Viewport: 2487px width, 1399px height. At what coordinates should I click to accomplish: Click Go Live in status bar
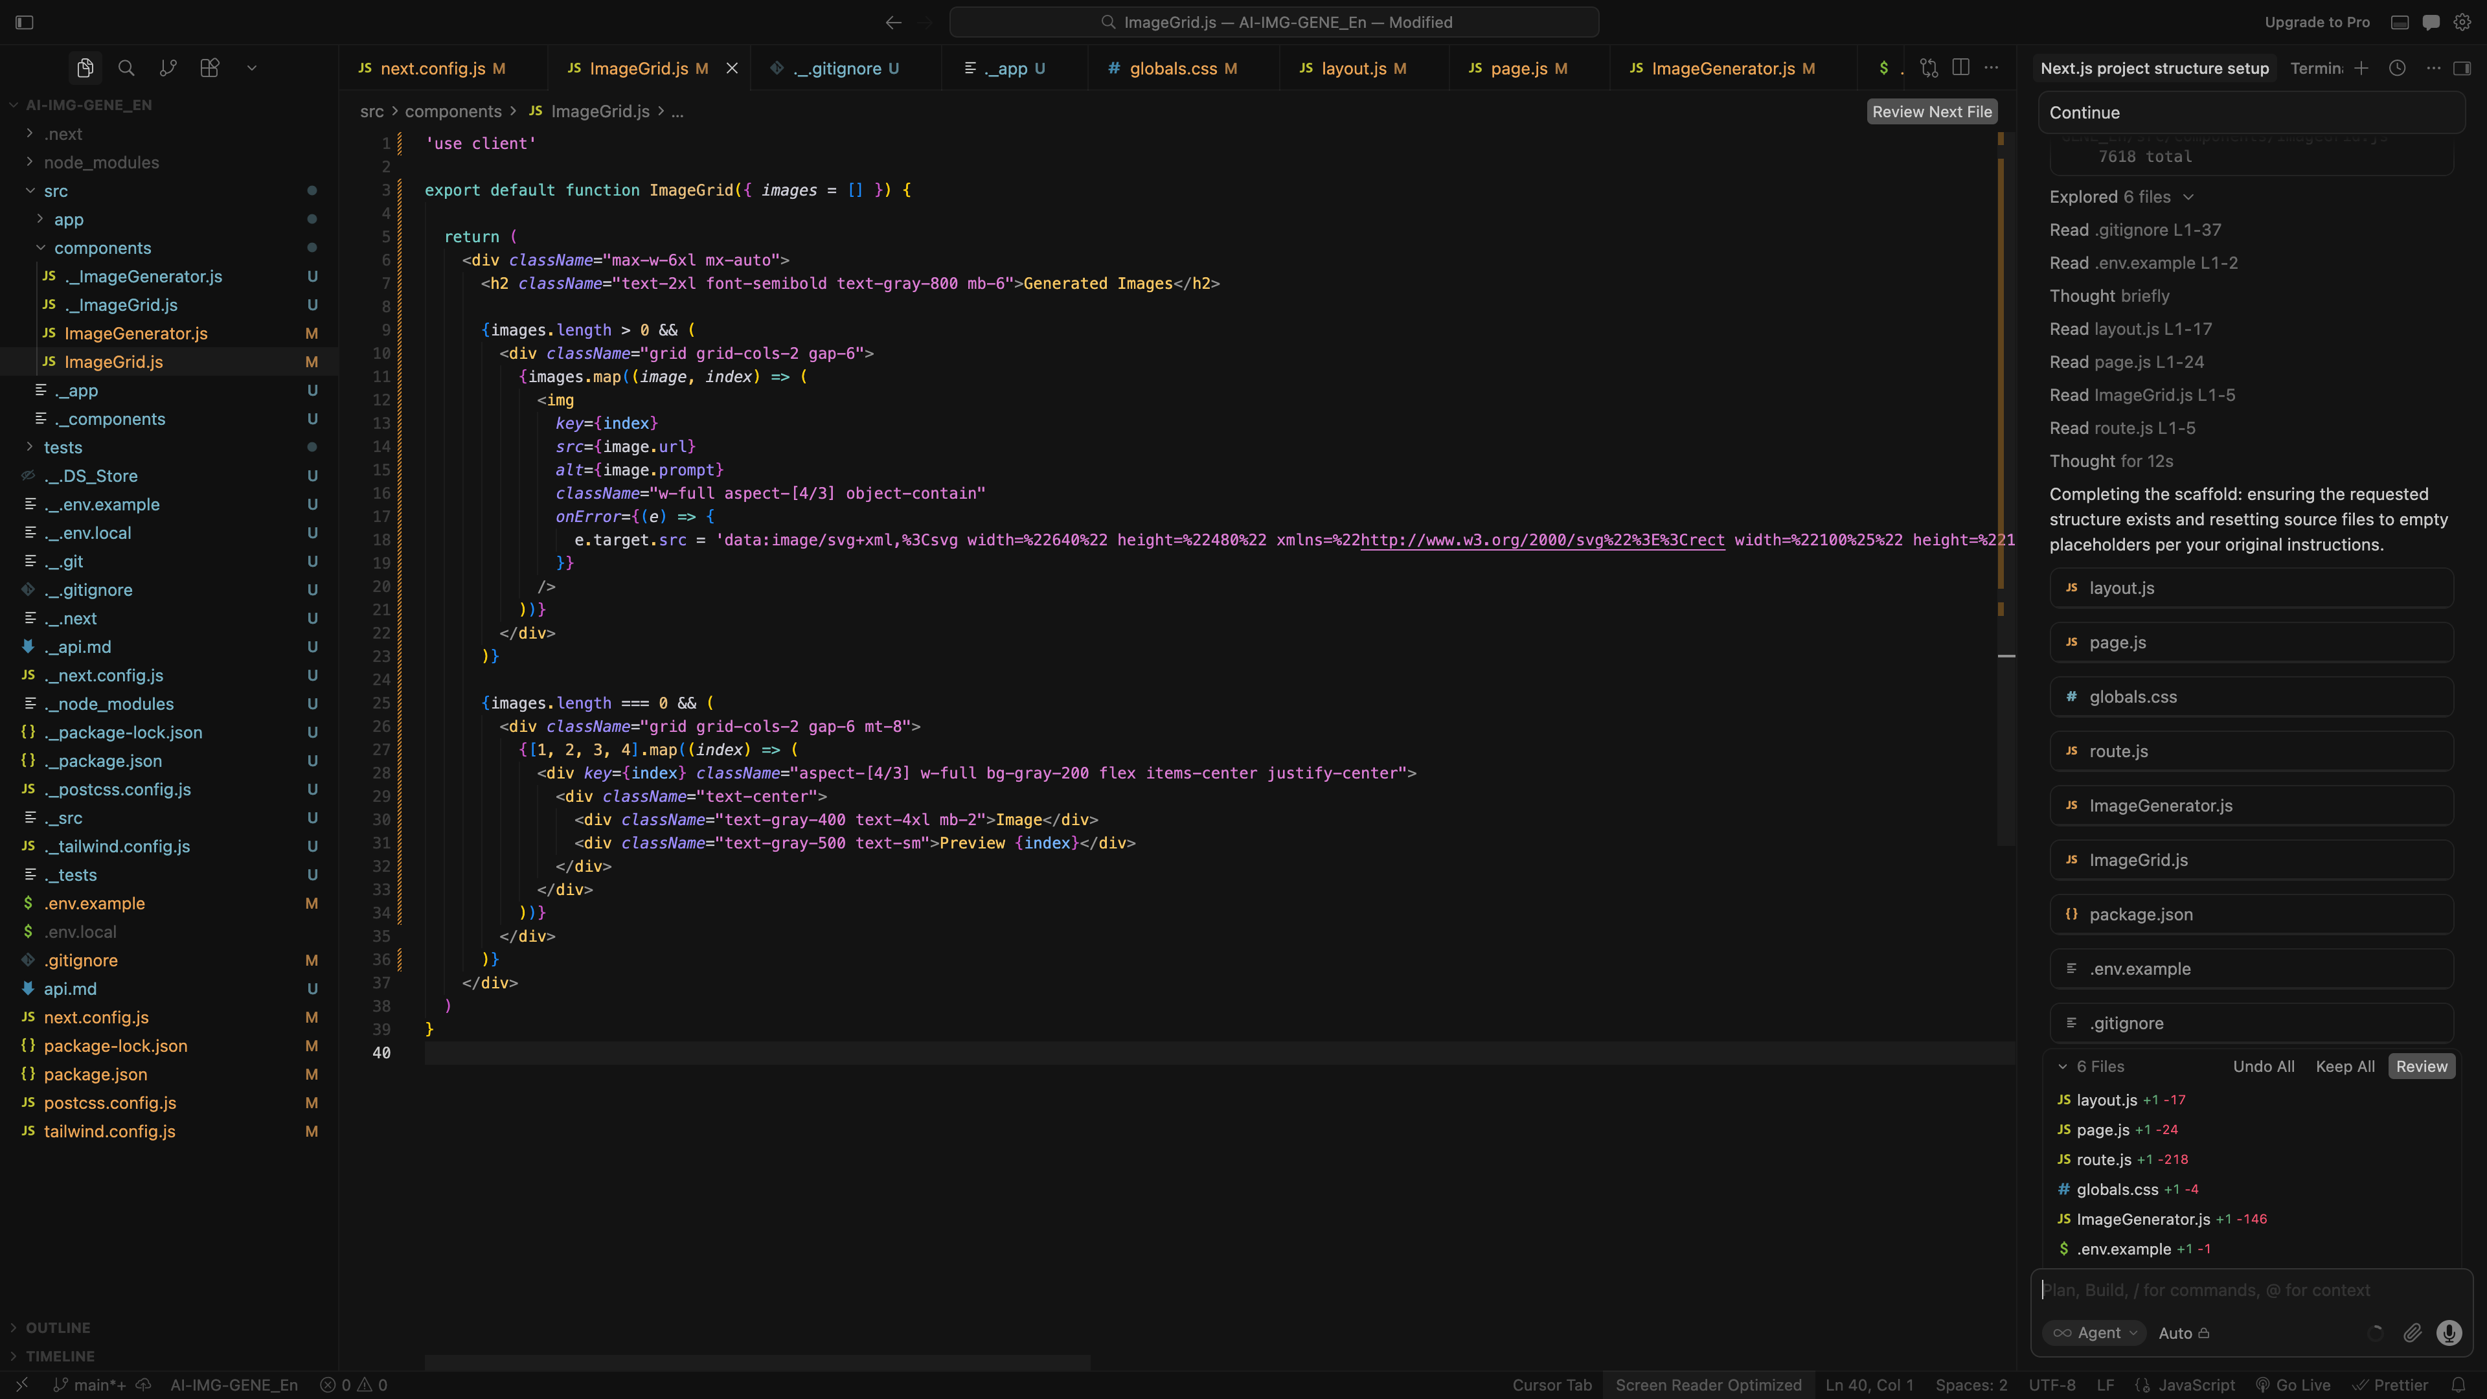tap(2292, 1385)
